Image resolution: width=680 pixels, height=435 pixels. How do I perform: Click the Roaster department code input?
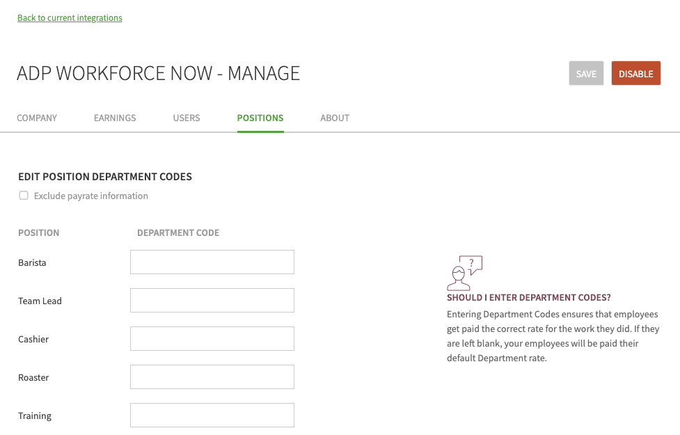pyautogui.click(x=212, y=377)
